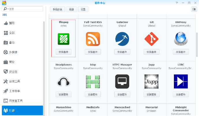The width and height of the screenshot is (199, 116).
Task: Click the htop green bars icon
Action: coord(93,82)
